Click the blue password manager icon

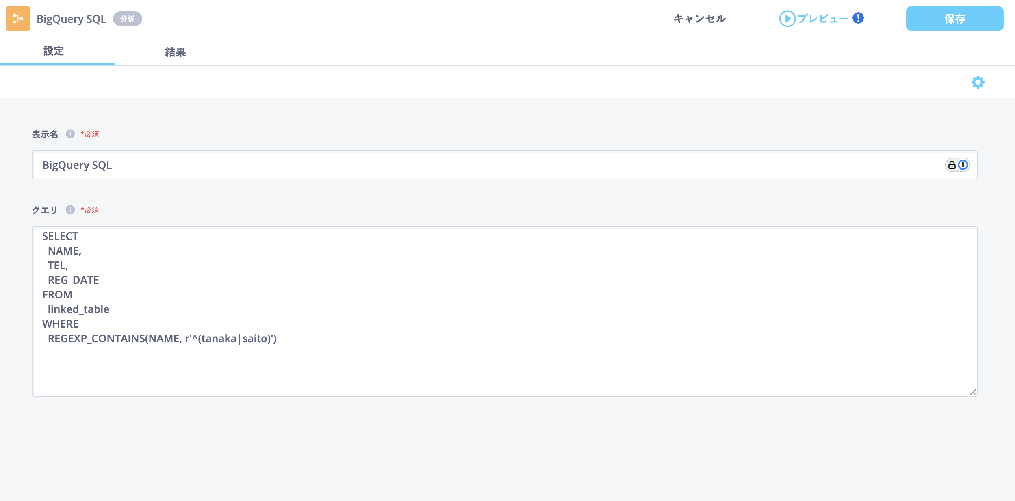(963, 165)
